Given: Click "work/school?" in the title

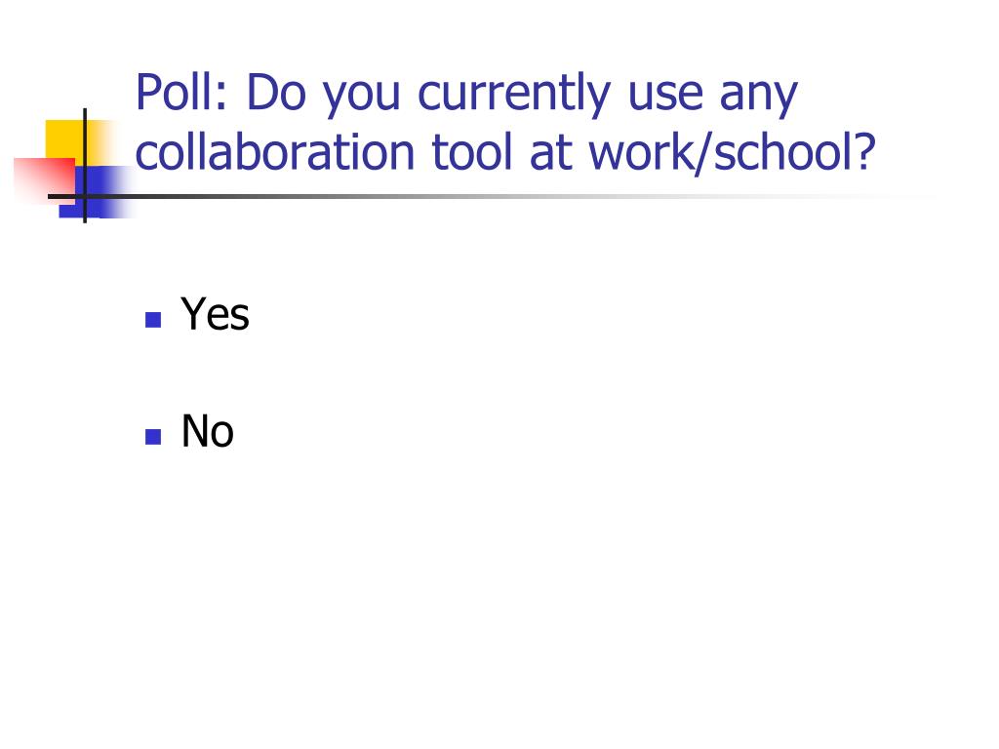Looking at the screenshot, I should coord(732,154).
